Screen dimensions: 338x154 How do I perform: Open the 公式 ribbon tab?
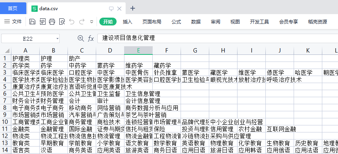click(176, 22)
